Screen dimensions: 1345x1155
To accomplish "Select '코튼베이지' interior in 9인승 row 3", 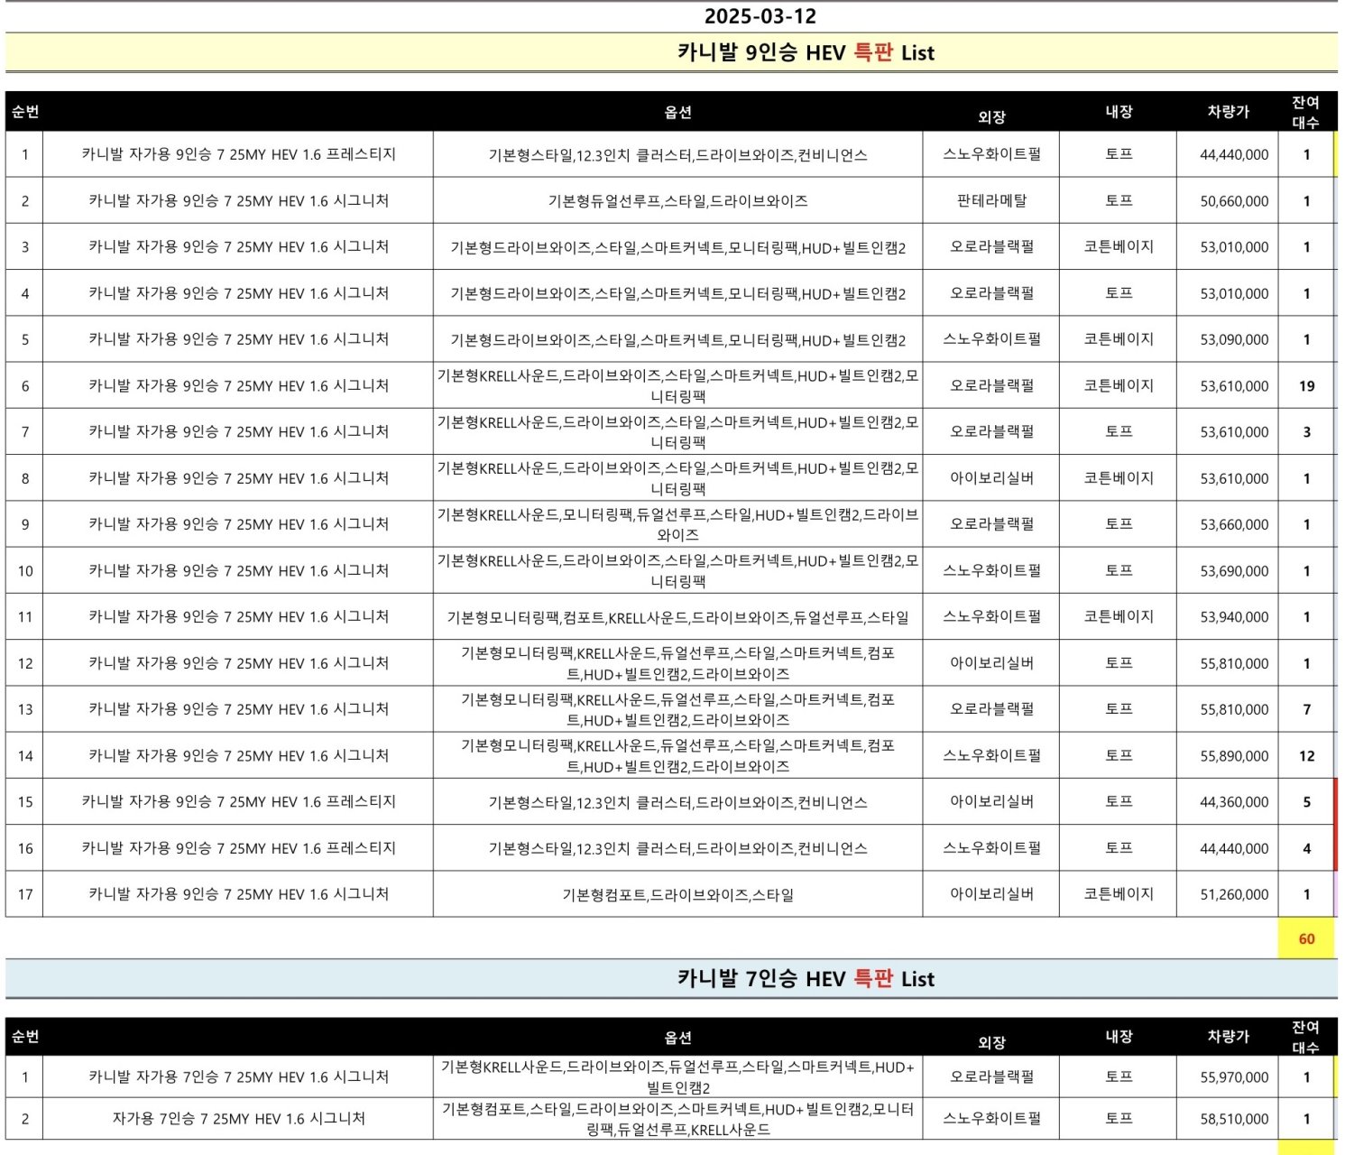I will 1119,246.
